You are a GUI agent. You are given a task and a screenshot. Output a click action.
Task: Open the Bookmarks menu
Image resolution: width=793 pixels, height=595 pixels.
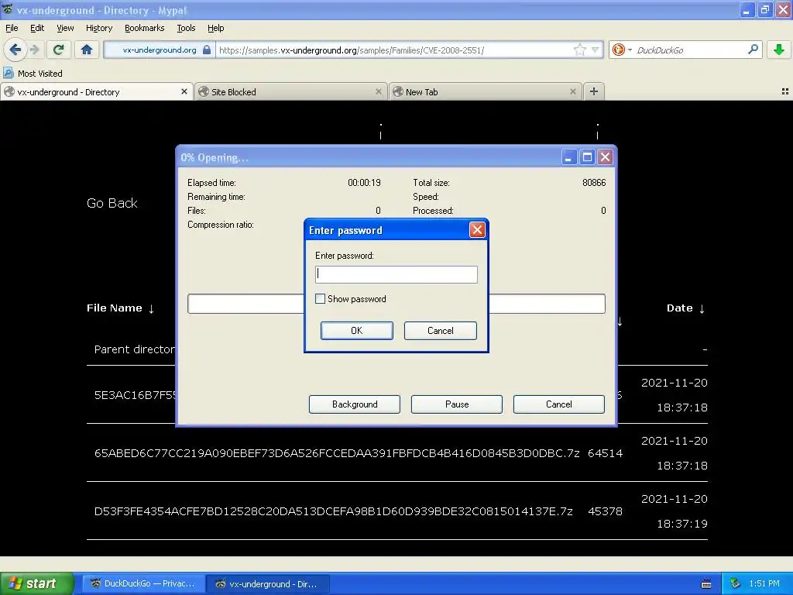click(x=145, y=28)
